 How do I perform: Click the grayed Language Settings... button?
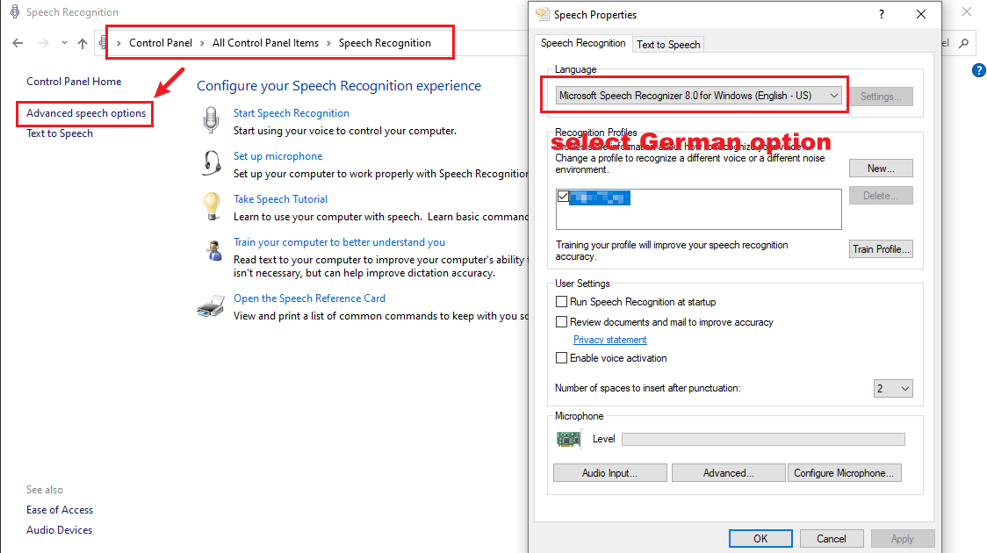tap(881, 97)
